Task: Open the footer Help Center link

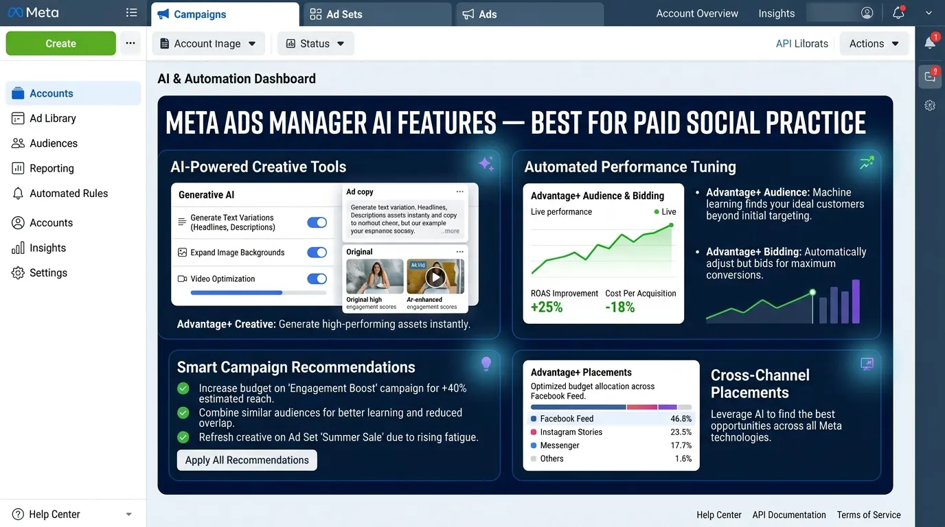Action: [x=719, y=515]
